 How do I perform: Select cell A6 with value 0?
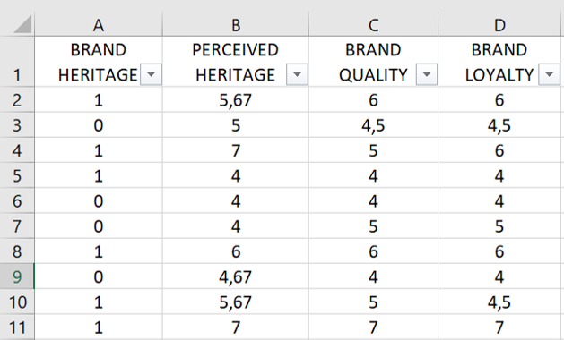(x=99, y=200)
